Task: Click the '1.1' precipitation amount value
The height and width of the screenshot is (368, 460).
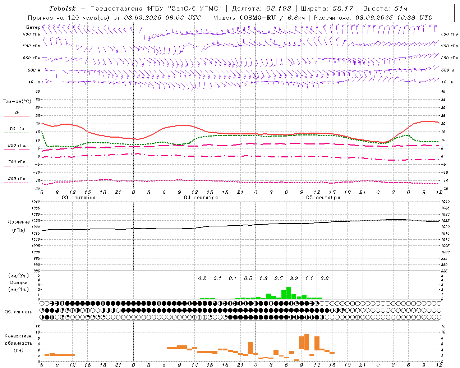Action: point(309,278)
